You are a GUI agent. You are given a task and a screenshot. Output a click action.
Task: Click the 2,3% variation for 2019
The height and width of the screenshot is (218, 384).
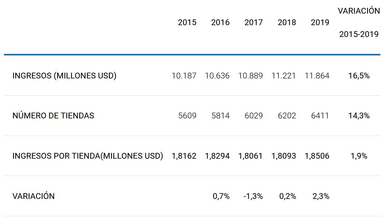point(321,196)
